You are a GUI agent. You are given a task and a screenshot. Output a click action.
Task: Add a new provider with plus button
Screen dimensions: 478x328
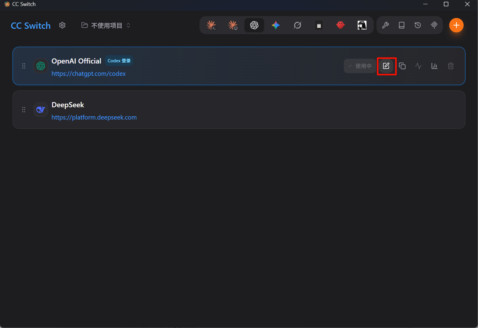[x=456, y=25]
